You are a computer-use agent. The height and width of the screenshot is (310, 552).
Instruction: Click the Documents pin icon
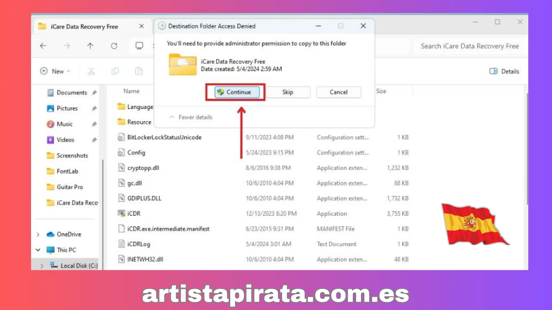(x=94, y=93)
